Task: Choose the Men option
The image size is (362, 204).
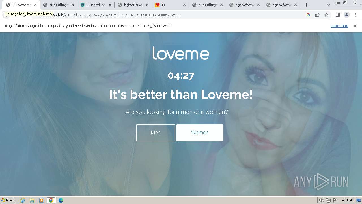Action: (x=156, y=133)
